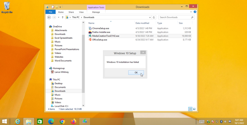Expand the ribbon with the chevron
This screenshot has height=125, width=247.
coord(191,12)
